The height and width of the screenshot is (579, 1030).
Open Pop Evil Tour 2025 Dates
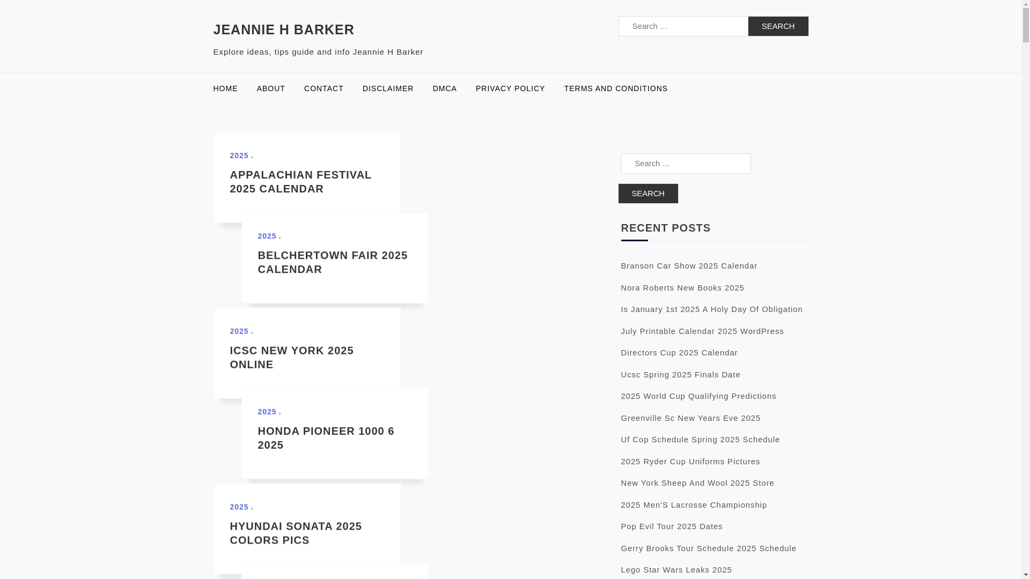672,526
